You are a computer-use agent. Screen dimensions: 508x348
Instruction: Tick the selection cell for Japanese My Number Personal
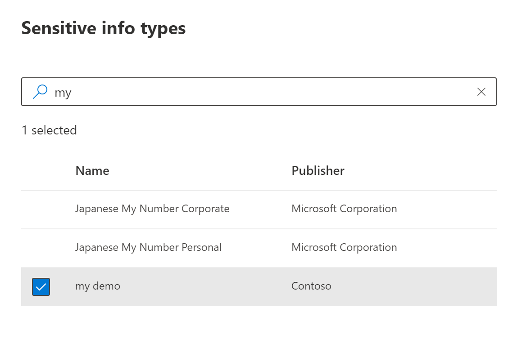tap(41, 248)
